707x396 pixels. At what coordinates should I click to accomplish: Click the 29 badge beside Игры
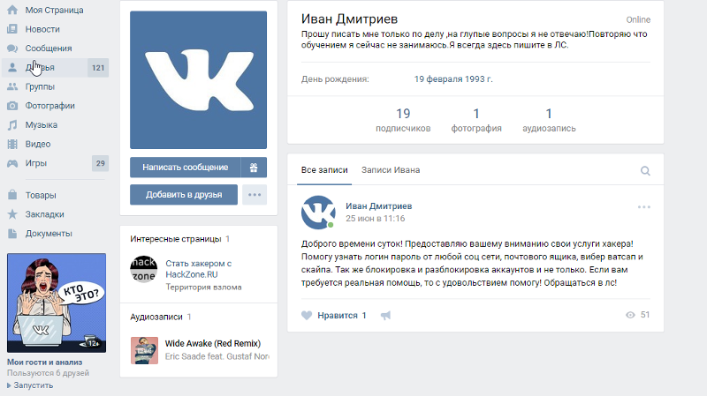[100, 163]
